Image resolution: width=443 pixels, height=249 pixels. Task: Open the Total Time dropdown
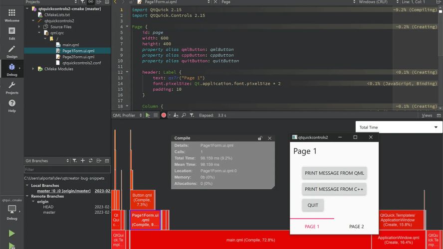point(399,127)
